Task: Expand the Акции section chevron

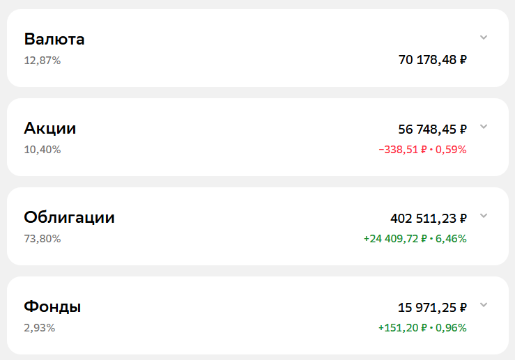Action: (x=484, y=127)
